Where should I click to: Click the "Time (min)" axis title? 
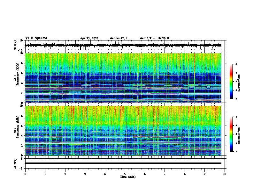pos(128,177)
